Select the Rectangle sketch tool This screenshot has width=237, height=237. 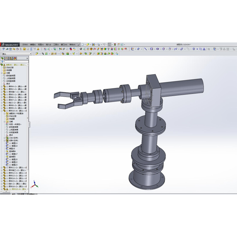152,49
